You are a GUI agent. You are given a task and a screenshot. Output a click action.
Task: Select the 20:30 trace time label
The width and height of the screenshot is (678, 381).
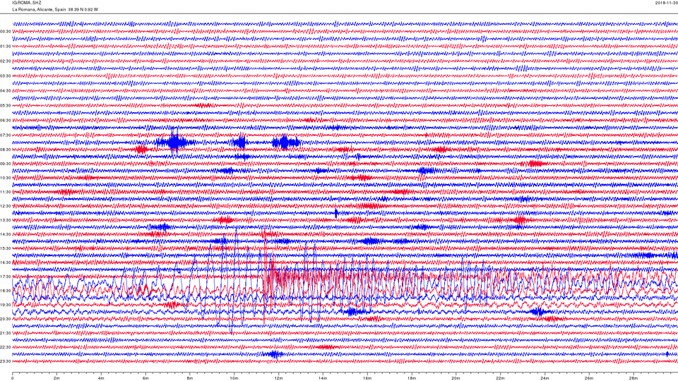pos(5,319)
